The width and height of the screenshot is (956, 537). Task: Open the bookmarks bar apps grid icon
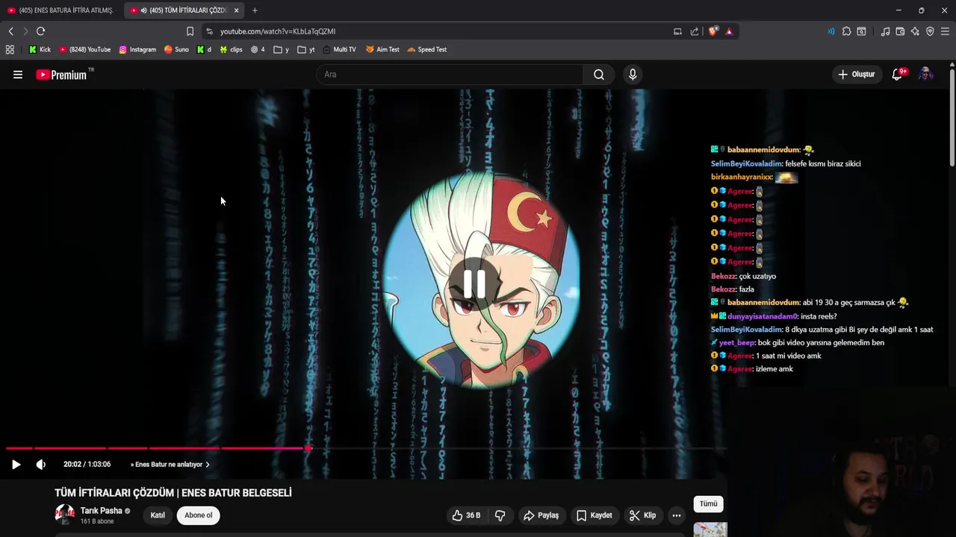click(10, 49)
